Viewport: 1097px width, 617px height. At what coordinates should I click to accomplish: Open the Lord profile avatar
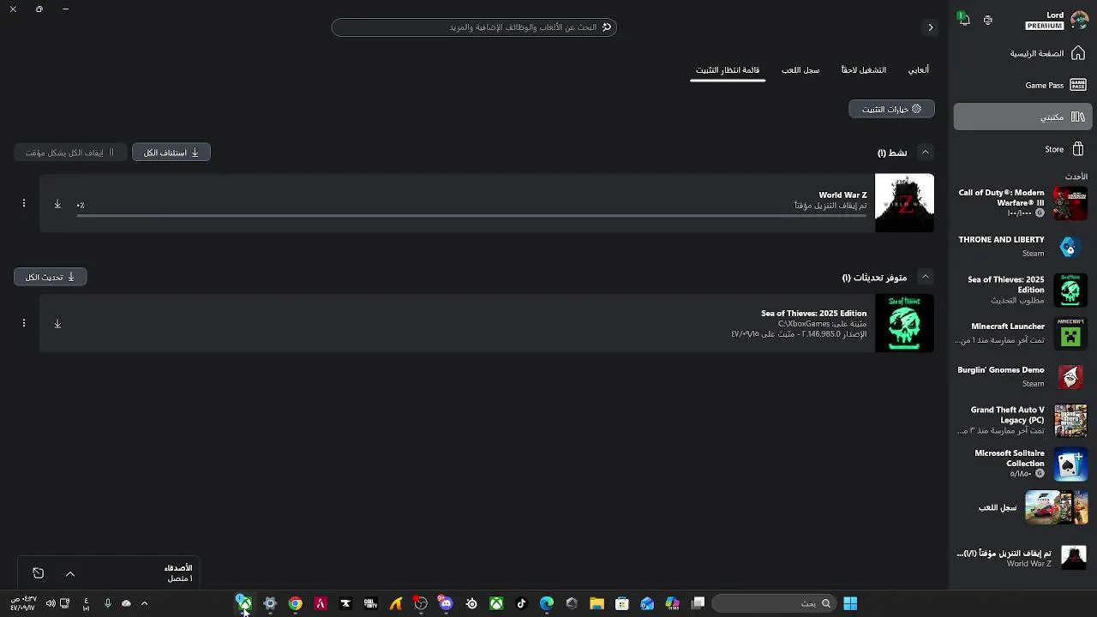coord(1078,21)
